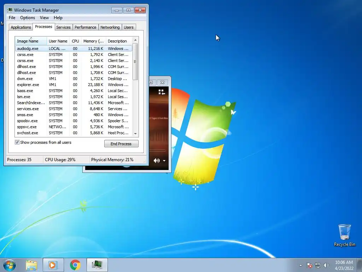362x272 pixels.
Task: Open Windows Media Player taskbar icon
Action: (x=53, y=265)
